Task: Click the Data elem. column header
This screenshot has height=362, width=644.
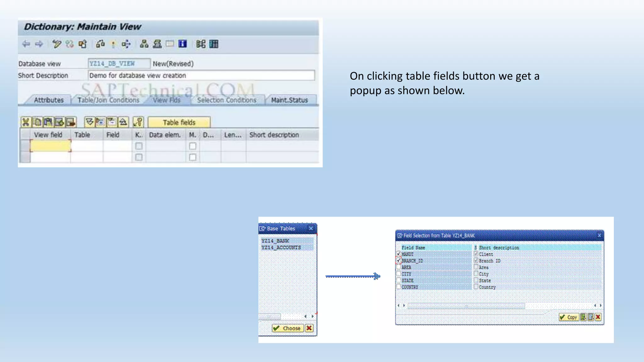Action: [165, 135]
